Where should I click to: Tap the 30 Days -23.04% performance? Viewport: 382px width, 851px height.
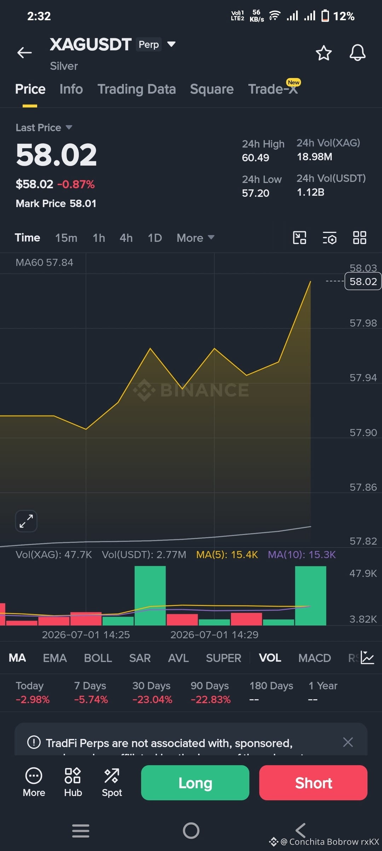[x=152, y=693]
